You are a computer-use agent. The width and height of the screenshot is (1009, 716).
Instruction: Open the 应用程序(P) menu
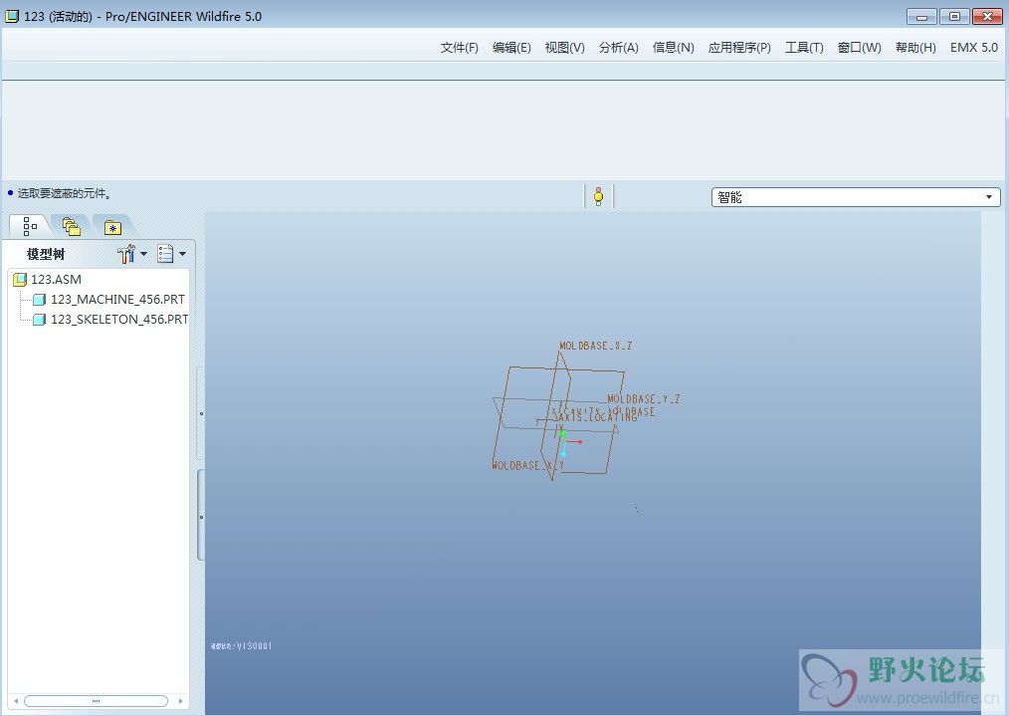[739, 48]
